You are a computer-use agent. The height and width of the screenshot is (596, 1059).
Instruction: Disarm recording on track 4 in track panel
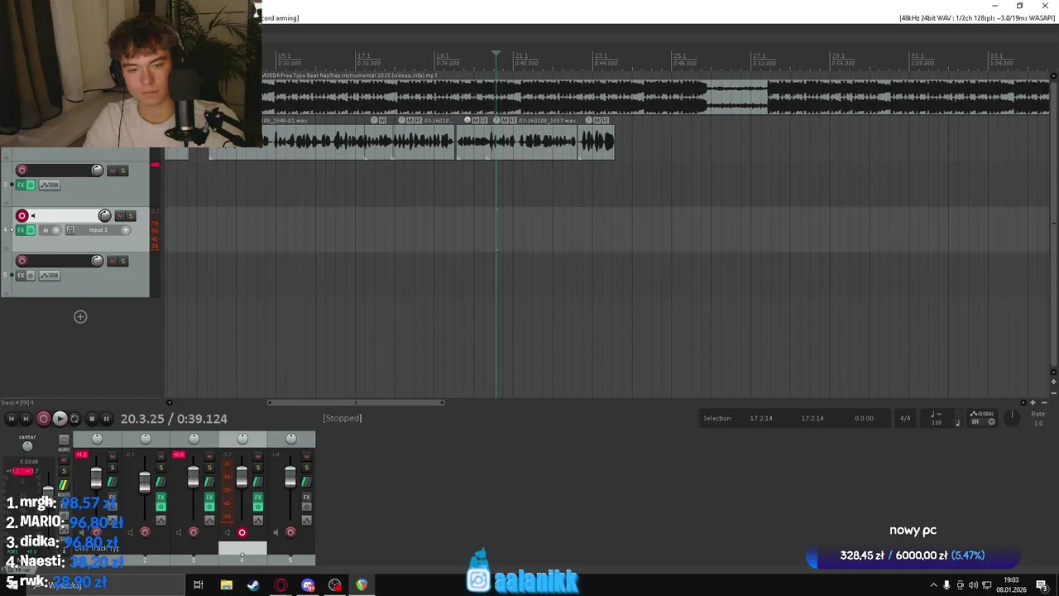[x=22, y=216]
